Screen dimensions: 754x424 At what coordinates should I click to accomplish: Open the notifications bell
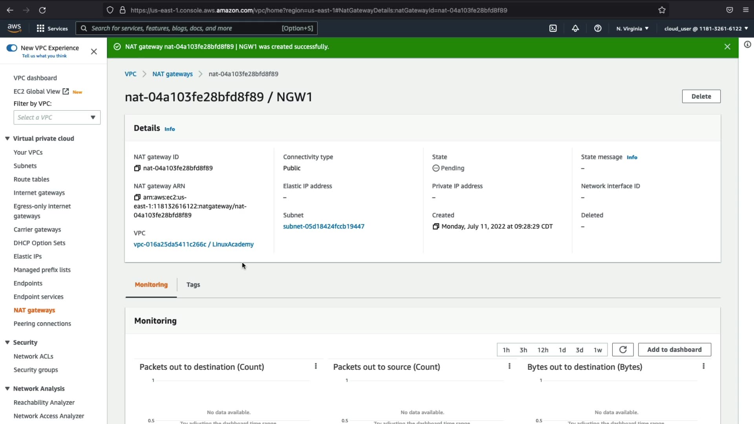tap(575, 28)
